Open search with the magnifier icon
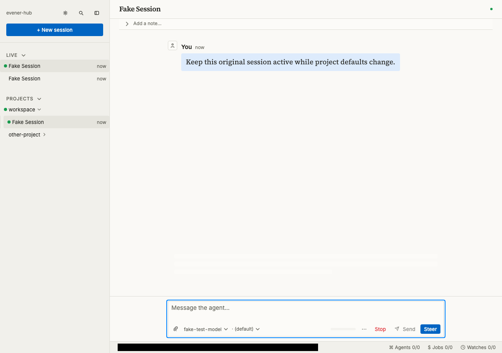 tap(81, 13)
